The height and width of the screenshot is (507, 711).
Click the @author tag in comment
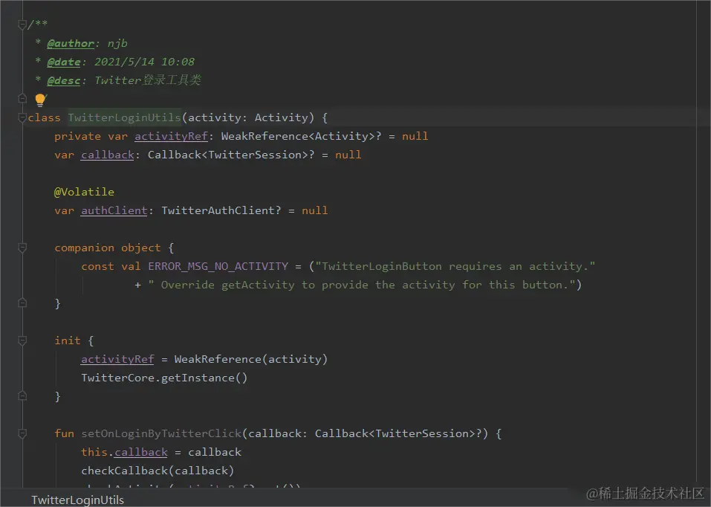(x=71, y=43)
